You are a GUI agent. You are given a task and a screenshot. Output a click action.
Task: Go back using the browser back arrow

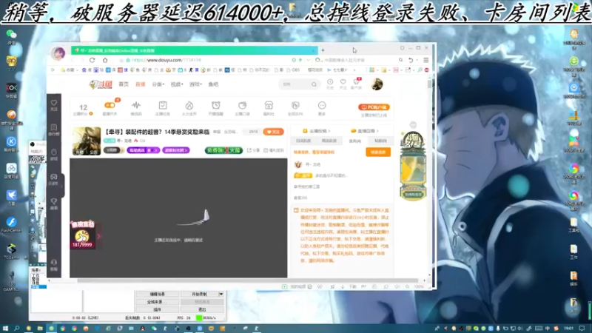(x=73, y=60)
